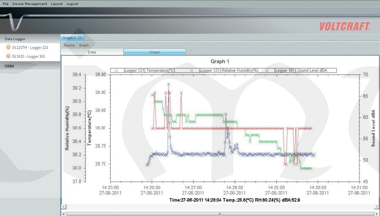Screen dimensions: 380x216
Task: Click the DL121TH Logger 121 status icon
Action: 8,47
